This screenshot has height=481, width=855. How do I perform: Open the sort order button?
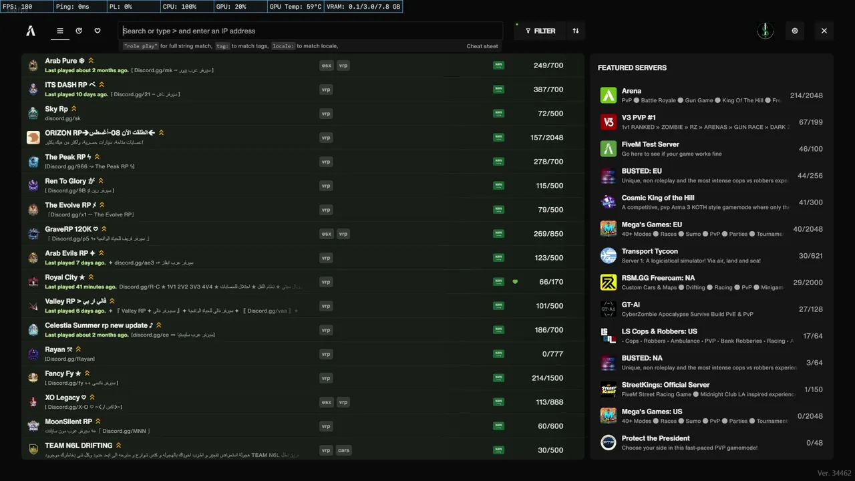576,31
